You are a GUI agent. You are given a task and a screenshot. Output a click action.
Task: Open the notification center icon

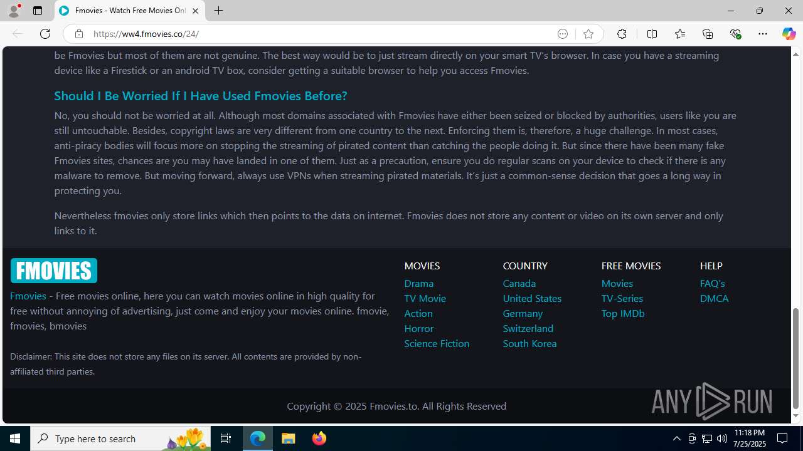783,438
